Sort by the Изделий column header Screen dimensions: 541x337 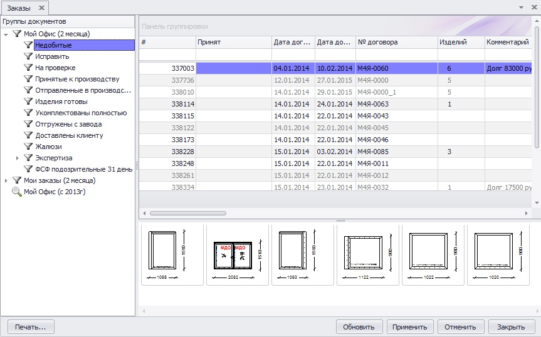[x=461, y=42]
